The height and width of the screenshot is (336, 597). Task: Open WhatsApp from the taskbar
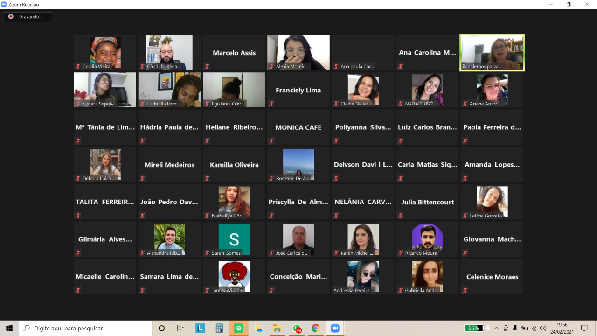tap(297, 328)
